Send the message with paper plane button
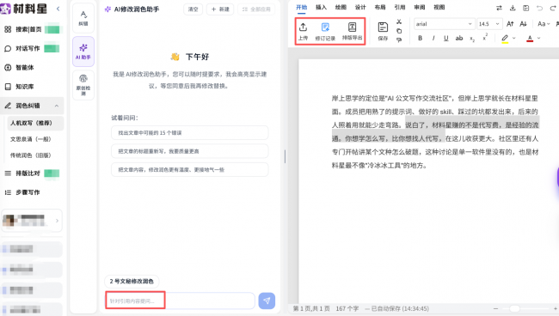This screenshot has height=316, width=559. tap(267, 301)
